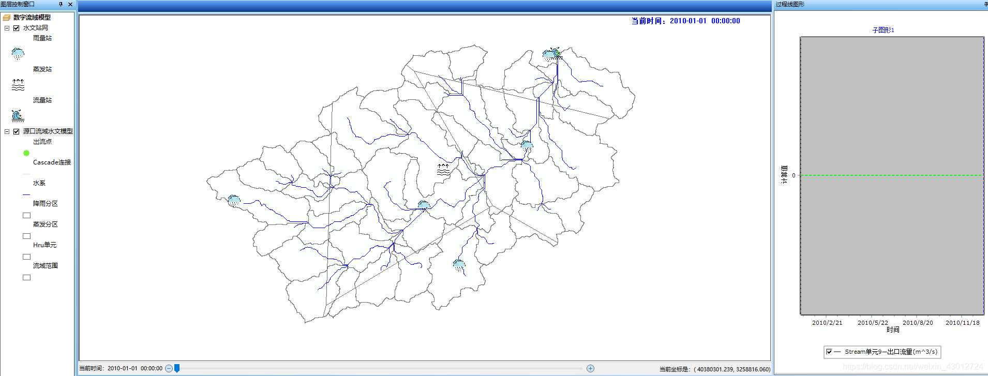Click the Stream单元9—出口流量 legend text
The width and height of the screenshot is (988, 376).
coord(891,352)
